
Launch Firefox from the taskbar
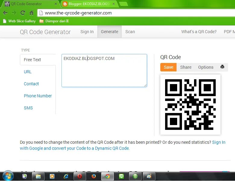coord(94,177)
